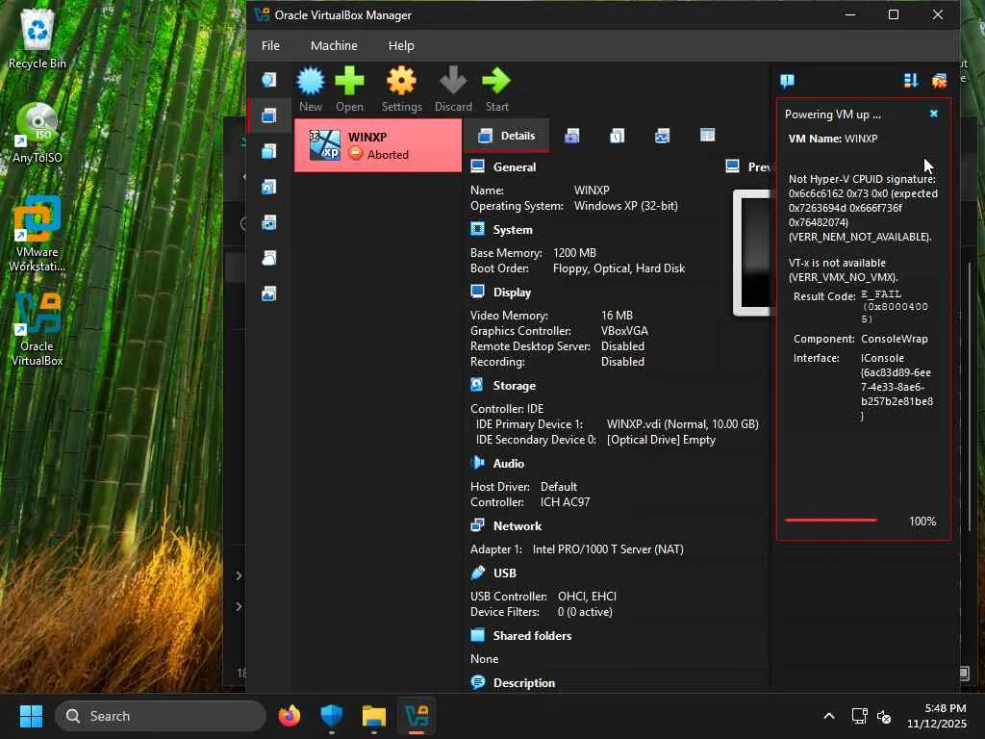Viewport: 985px width, 739px height.
Task: Launch Firefox from the taskbar
Action: 289,716
